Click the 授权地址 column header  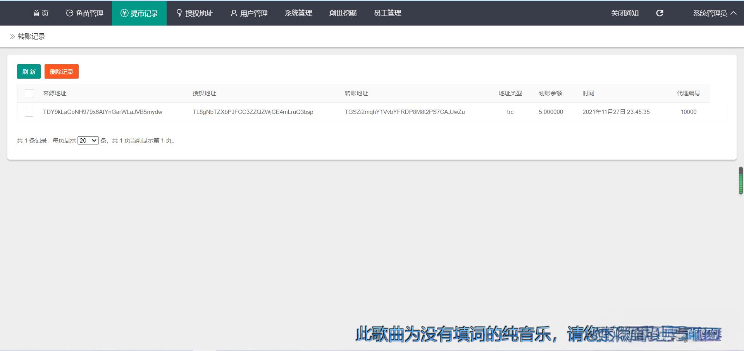[x=204, y=93]
